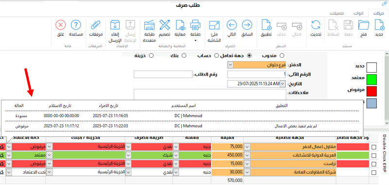Select the خزينة radio button
389x185 pixels.
151,56
